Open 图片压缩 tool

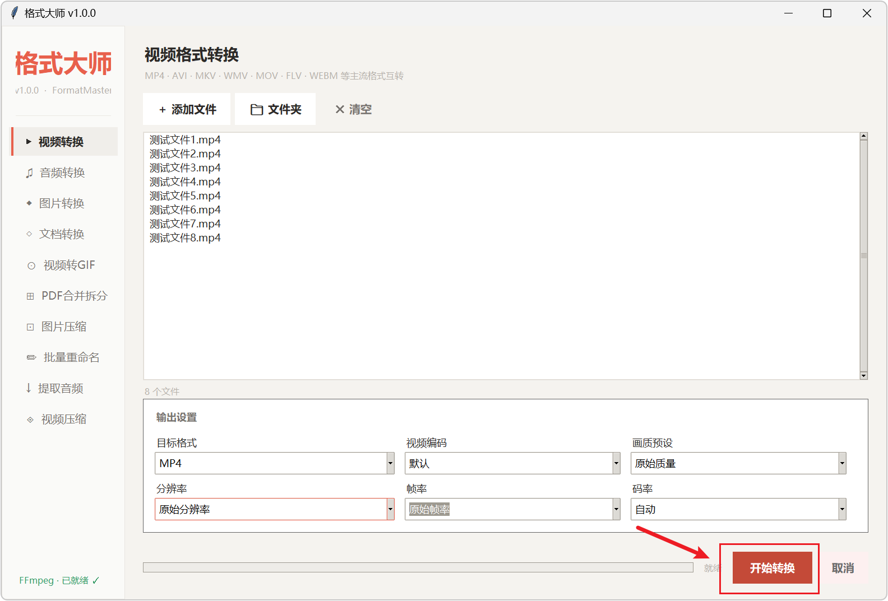pos(64,327)
